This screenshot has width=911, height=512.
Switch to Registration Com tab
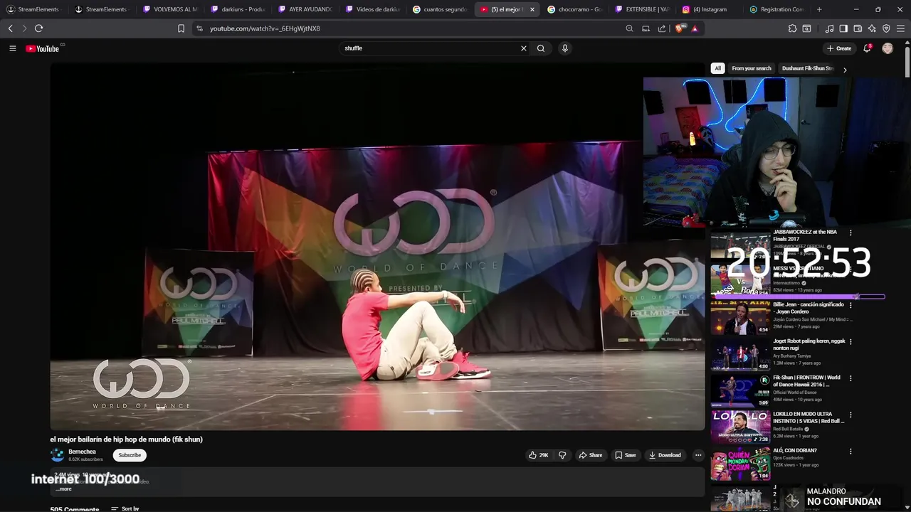(x=777, y=9)
